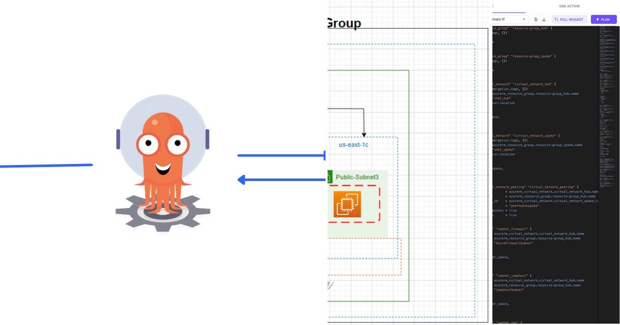Click the download file icon
This screenshot has height=325, width=620.
coord(544,20)
